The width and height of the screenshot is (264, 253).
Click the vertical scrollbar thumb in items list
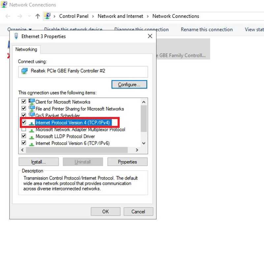click(144, 119)
